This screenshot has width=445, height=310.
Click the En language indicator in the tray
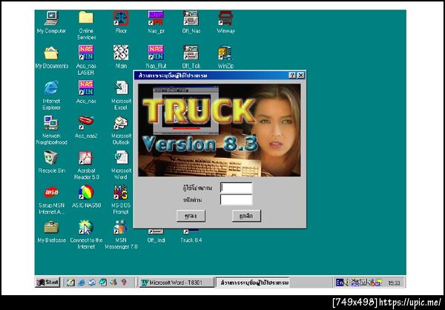click(x=339, y=283)
